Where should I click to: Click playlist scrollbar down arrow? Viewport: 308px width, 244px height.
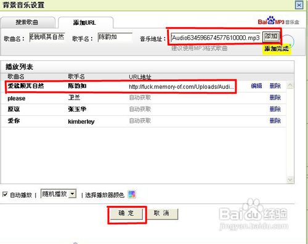tap(290, 180)
